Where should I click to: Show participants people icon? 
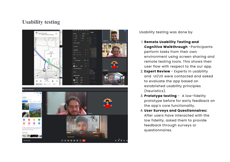[x=119, y=140]
